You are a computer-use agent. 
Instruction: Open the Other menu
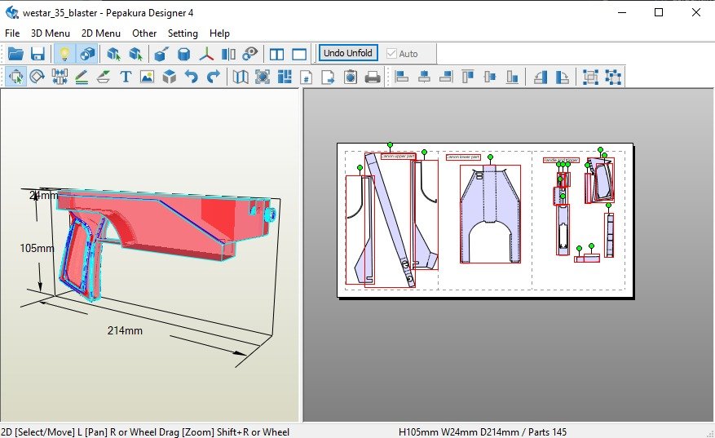(144, 33)
